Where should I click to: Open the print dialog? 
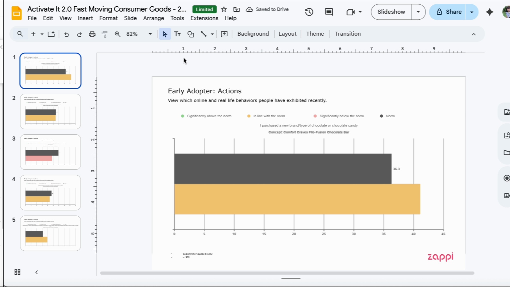click(92, 34)
